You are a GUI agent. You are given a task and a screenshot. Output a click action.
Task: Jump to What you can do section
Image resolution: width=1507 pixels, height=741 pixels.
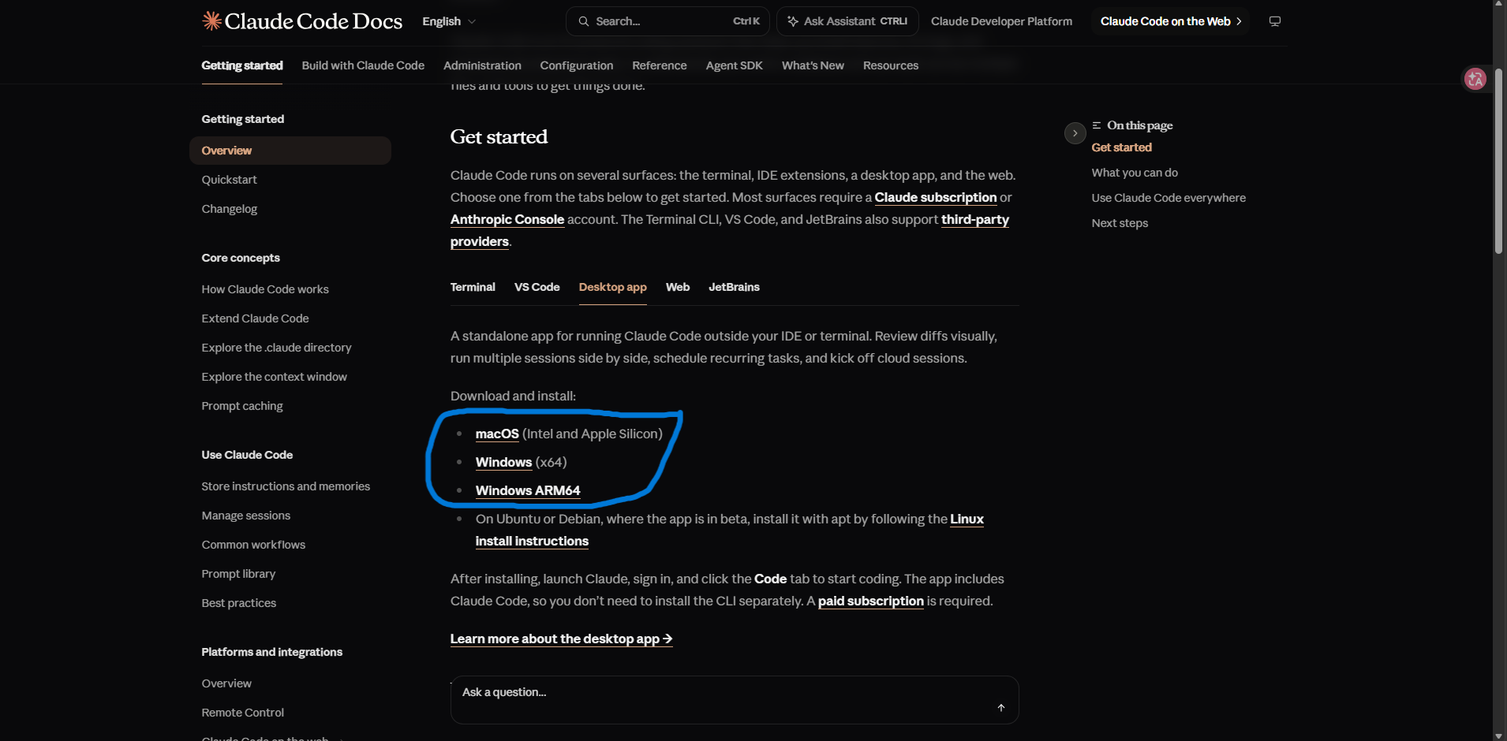coord(1135,173)
